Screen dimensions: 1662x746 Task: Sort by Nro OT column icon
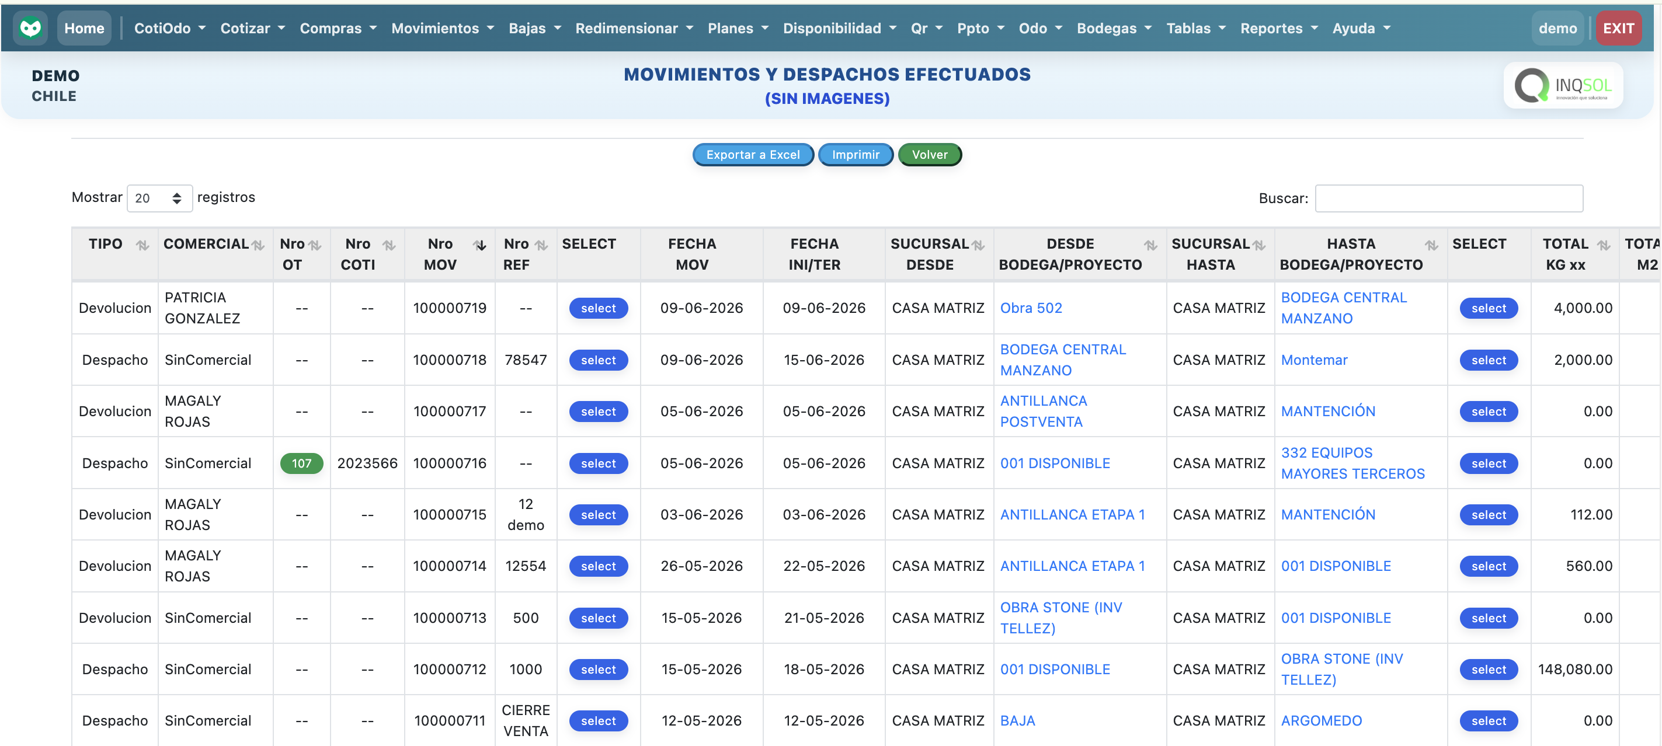point(315,245)
